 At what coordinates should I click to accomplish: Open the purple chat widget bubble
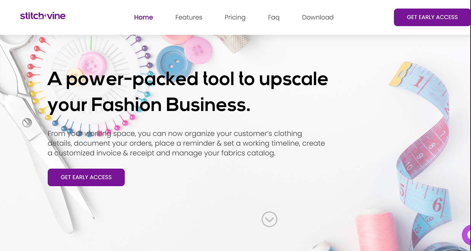467,235
